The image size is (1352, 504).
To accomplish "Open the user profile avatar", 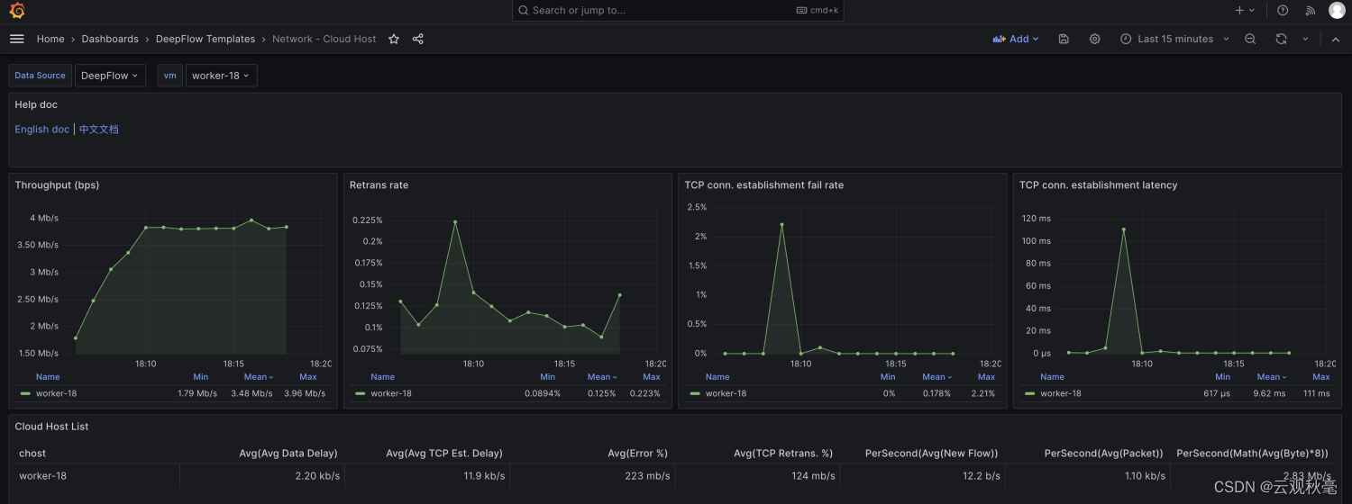I will point(1337,10).
